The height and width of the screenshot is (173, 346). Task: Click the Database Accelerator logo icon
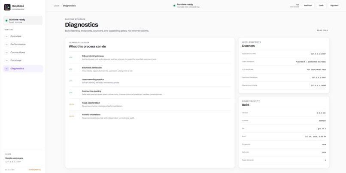pyautogui.click(x=7, y=7)
